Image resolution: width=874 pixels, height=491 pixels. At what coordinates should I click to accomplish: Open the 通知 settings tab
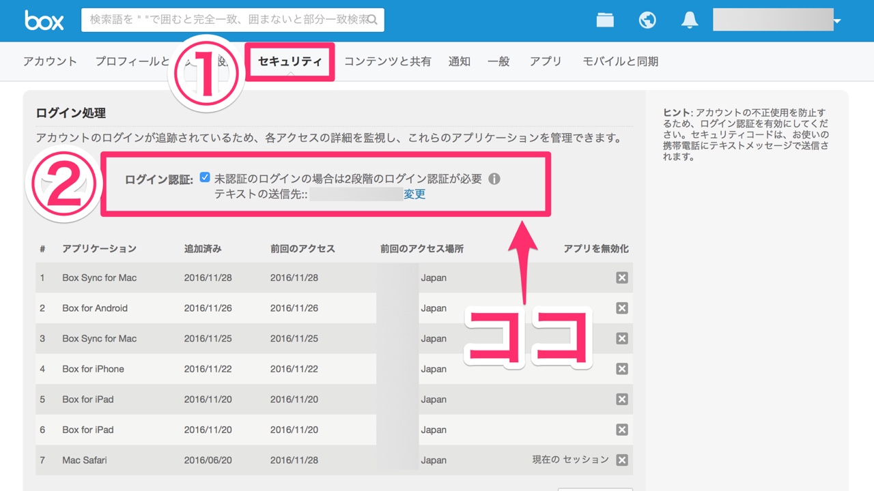click(x=459, y=61)
